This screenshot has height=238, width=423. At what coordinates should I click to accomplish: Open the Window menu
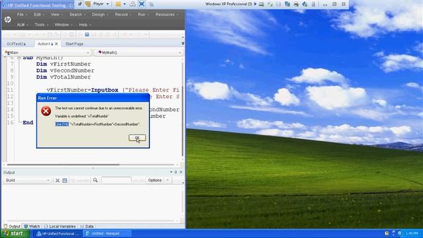pyautogui.click(x=63, y=25)
